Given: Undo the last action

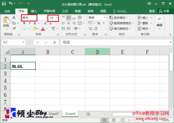Looking at the screenshot, I should (x=11, y=3).
